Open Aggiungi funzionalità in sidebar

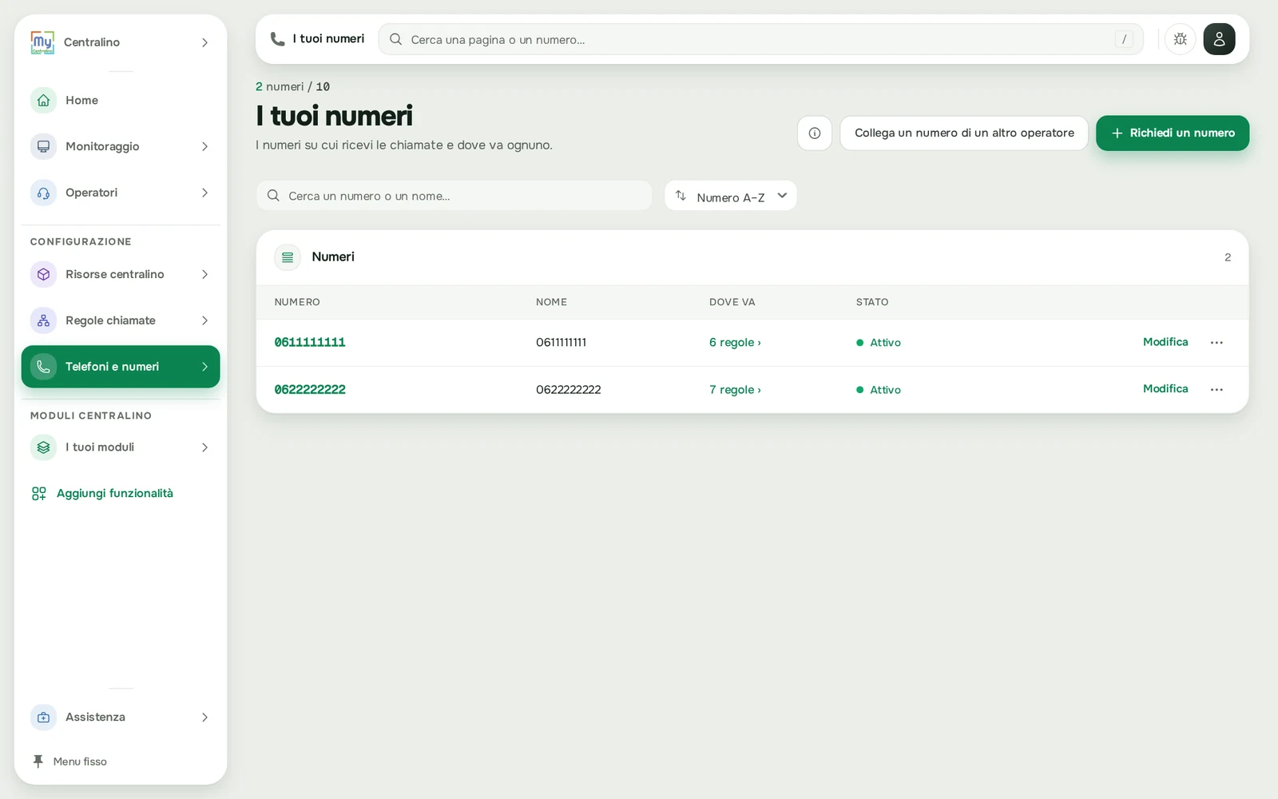(102, 494)
